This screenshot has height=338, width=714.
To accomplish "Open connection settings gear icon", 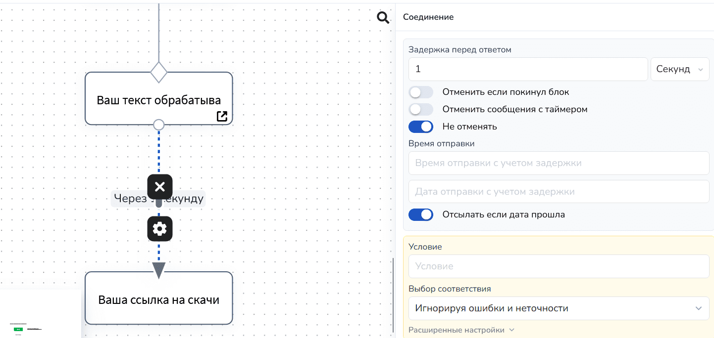I will (159, 229).
